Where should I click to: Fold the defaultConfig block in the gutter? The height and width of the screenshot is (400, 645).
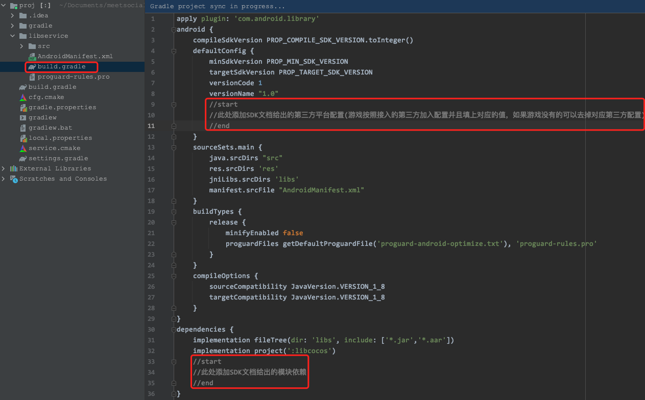174,51
